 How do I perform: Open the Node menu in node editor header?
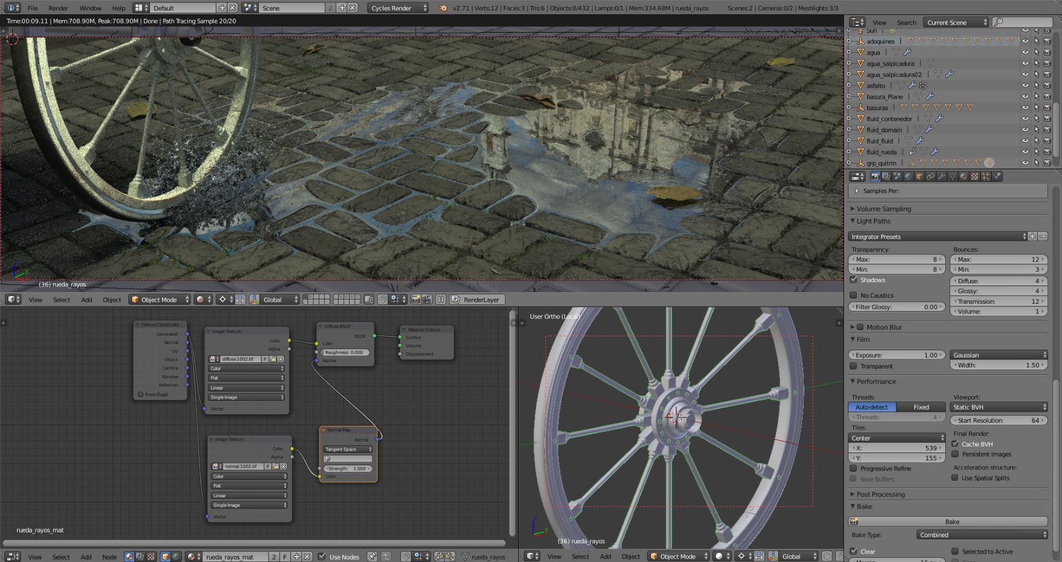pos(109,557)
